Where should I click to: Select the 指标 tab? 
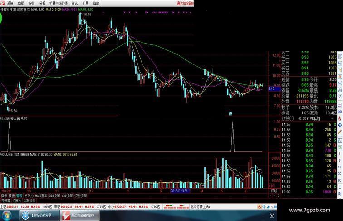4,196
